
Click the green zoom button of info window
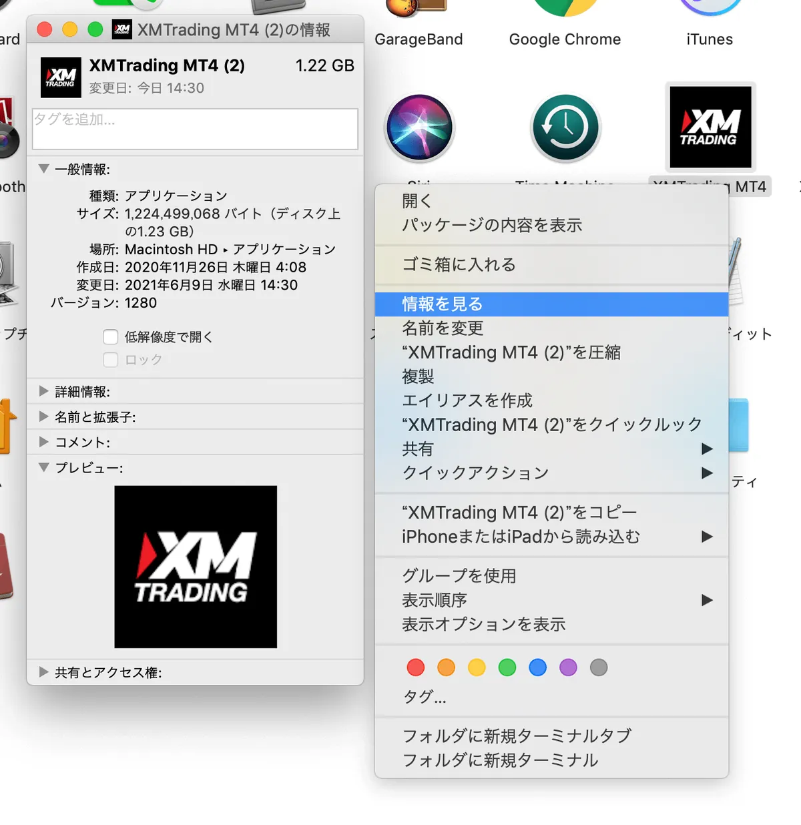click(x=95, y=29)
